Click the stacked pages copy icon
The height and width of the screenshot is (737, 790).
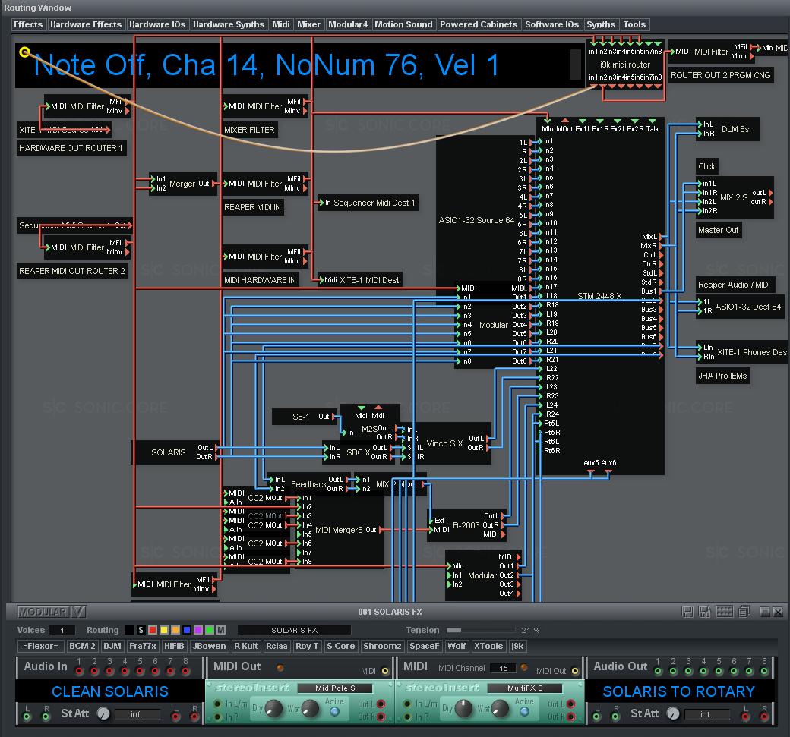pos(744,612)
